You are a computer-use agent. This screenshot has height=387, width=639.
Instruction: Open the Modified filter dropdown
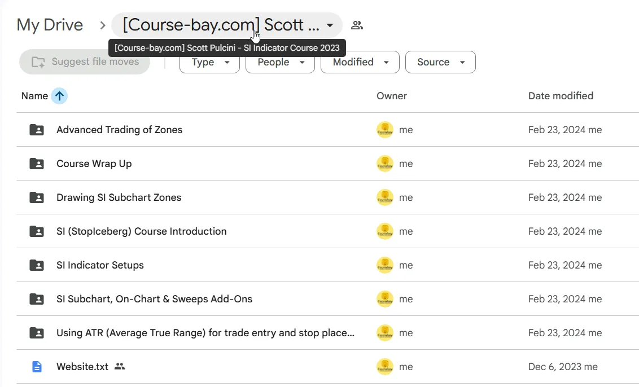(x=360, y=62)
